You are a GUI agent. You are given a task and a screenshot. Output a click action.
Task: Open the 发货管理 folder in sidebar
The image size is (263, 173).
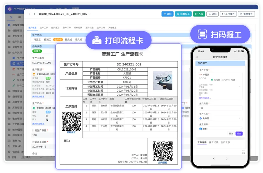(16, 36)
